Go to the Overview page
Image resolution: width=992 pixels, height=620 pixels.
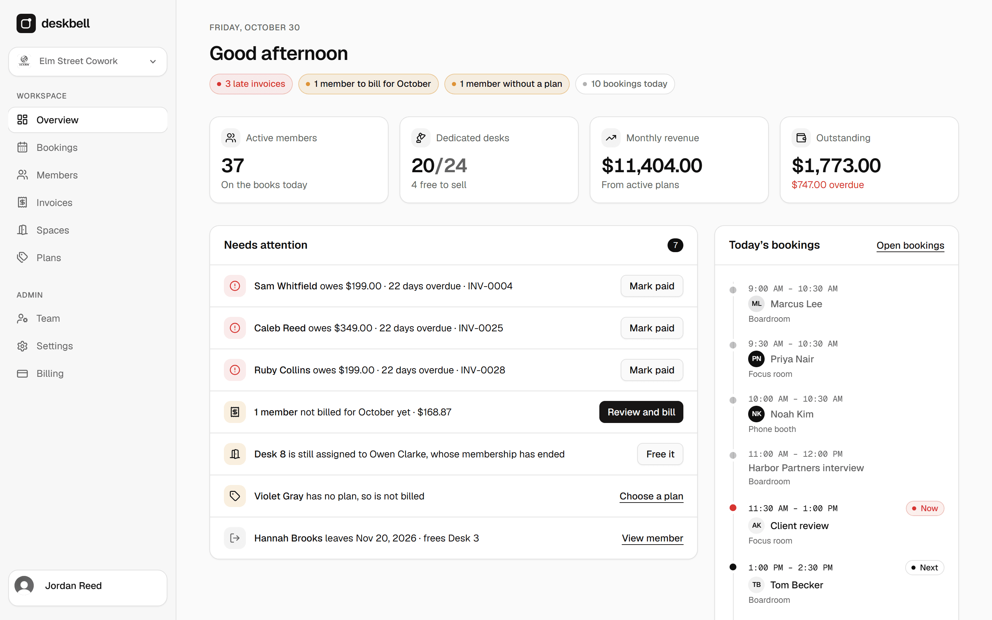[x=88, y=120]
